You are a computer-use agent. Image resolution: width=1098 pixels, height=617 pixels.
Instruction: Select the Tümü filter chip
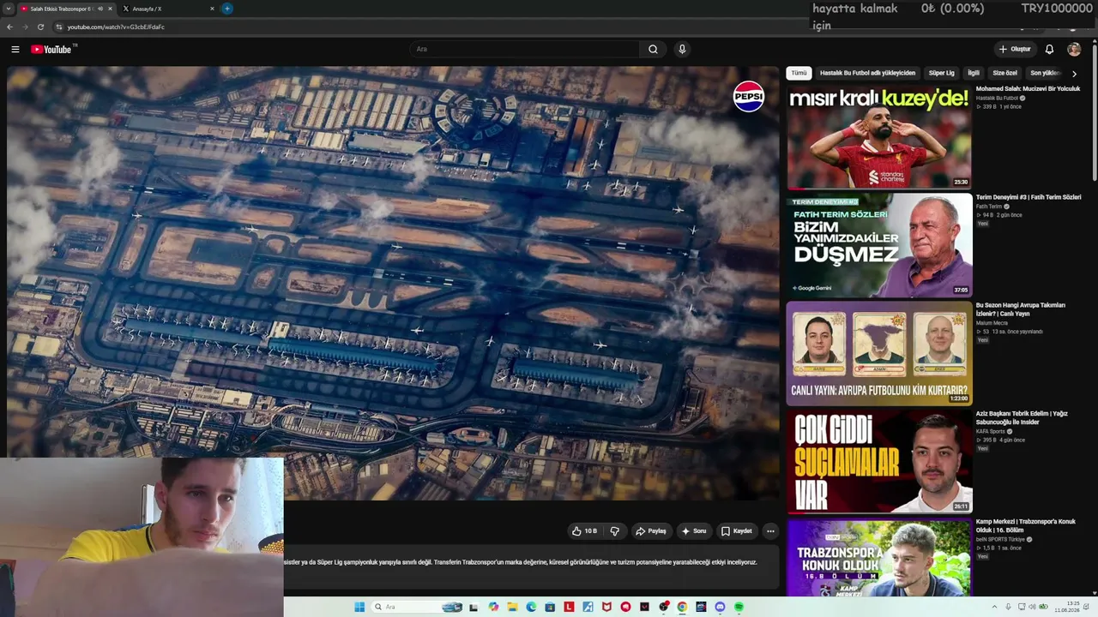[799, 73]
